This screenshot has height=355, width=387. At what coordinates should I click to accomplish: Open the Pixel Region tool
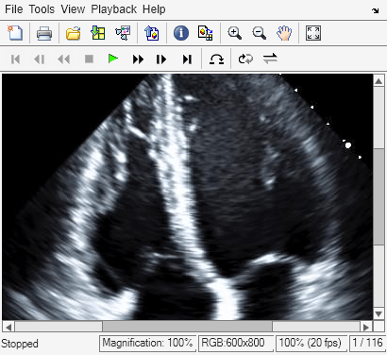click(x=206, y=33)
